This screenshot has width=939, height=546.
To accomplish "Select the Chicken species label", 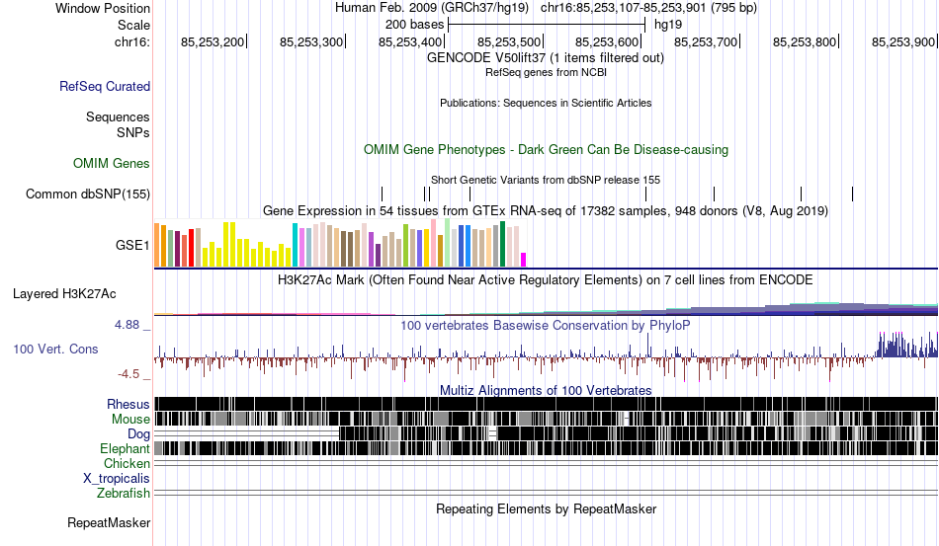I will 127,463.
